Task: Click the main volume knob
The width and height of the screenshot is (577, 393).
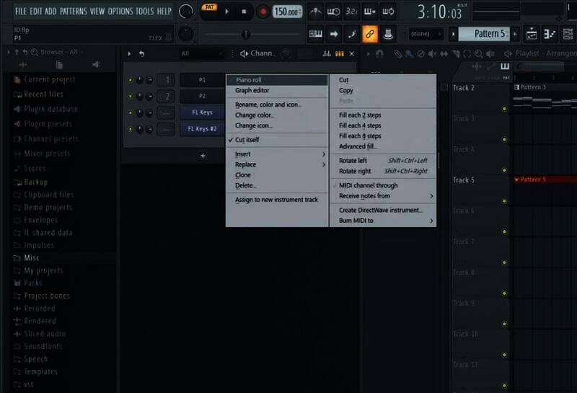Action: (x=185, y=12)
